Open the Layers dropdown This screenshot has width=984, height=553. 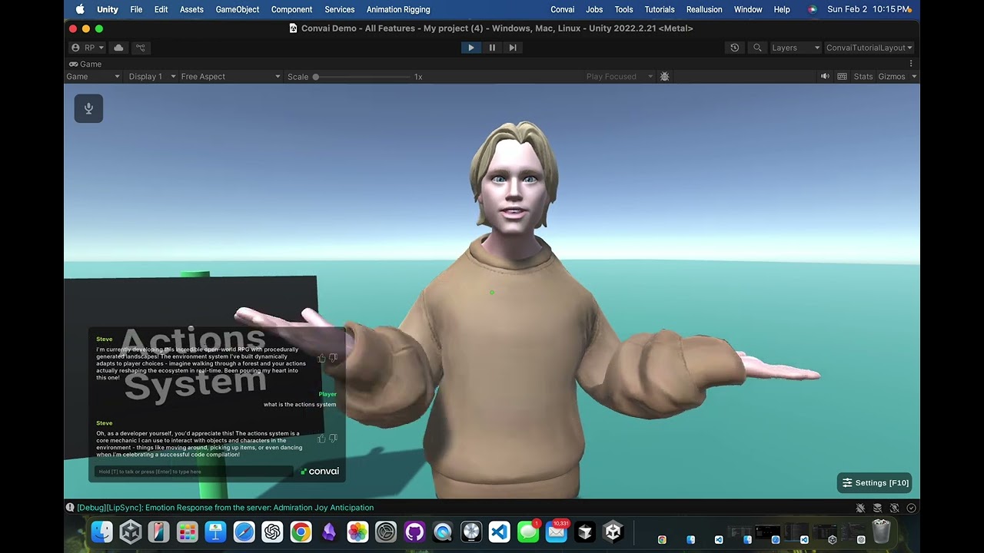(x=795, y=48)
